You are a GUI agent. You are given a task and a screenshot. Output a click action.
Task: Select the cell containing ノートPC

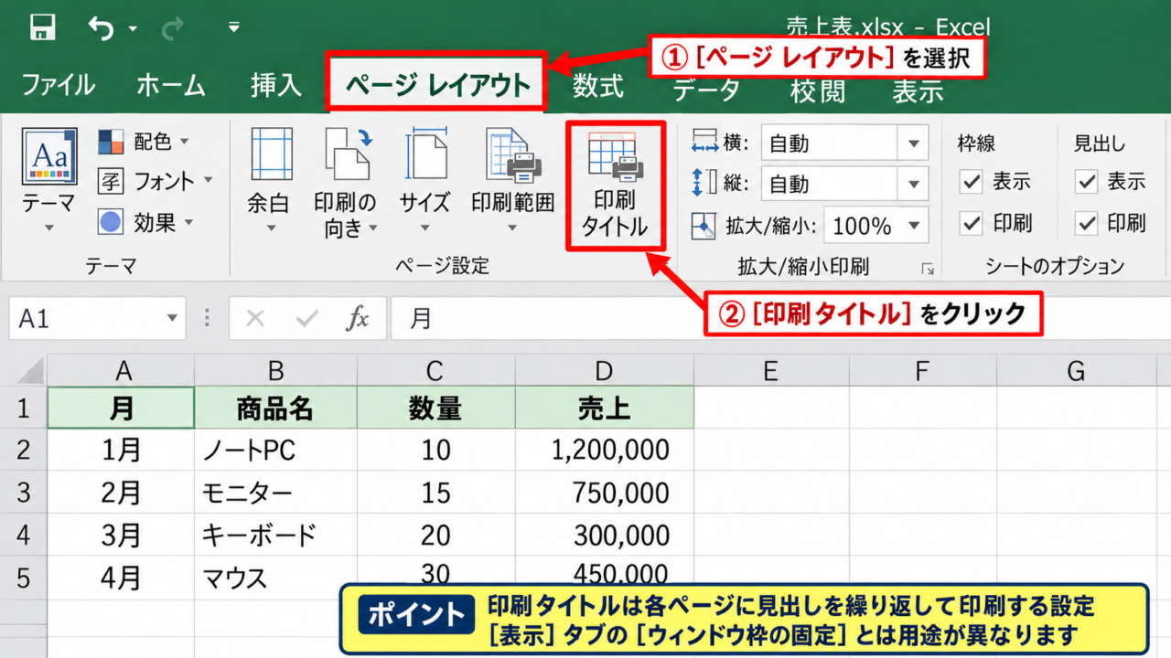(x=275, y=451)
